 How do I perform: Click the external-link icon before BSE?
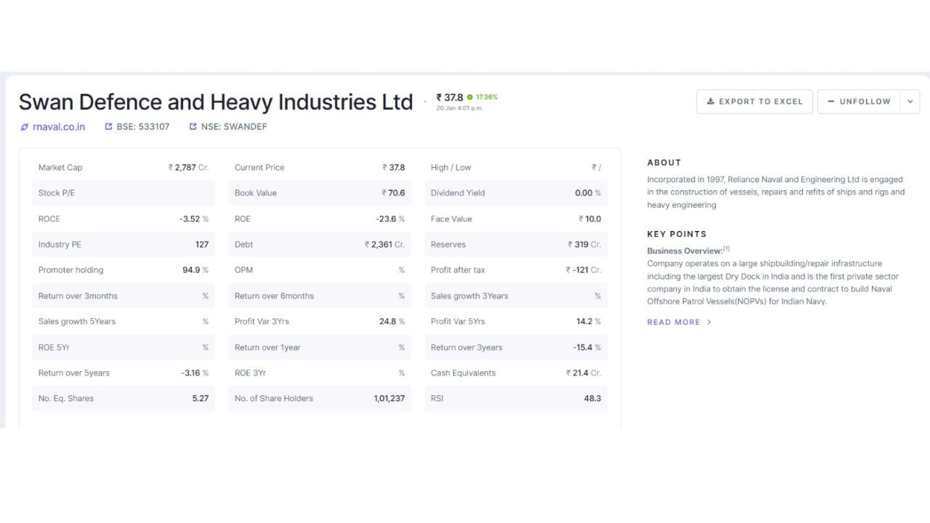point(109,126)
